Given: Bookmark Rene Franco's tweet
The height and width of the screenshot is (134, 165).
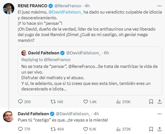Looking at the screenshot, I should (x=151, y=102).
